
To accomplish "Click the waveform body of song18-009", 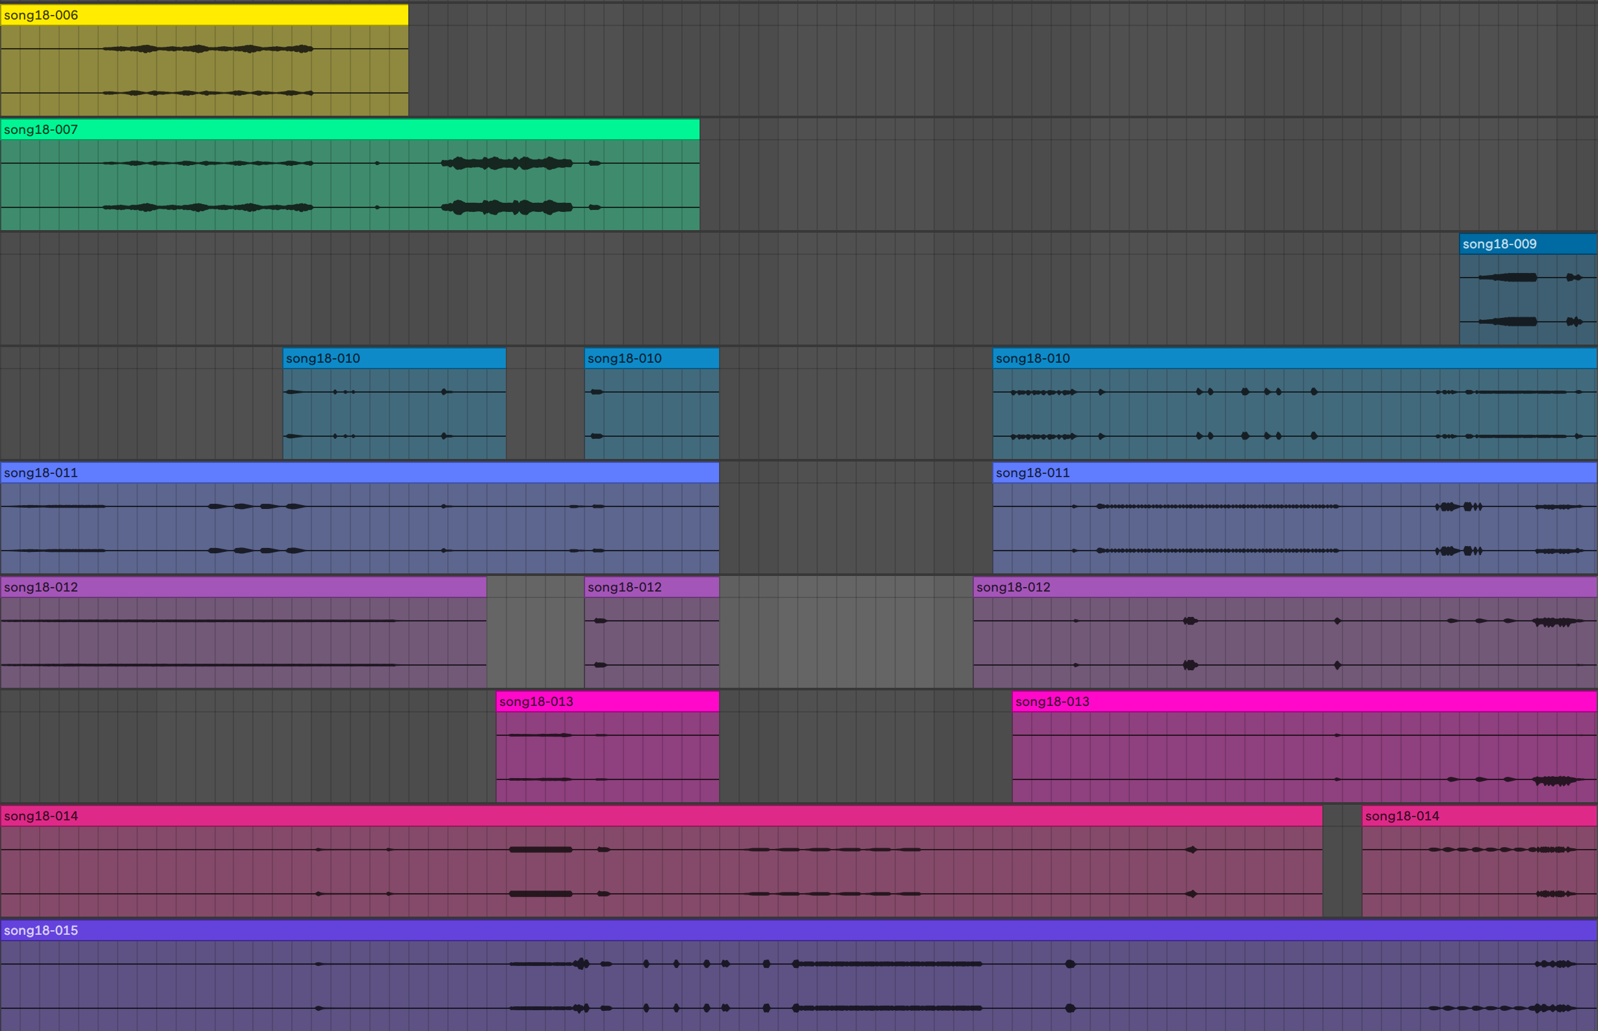I will tap(1528, 299).
